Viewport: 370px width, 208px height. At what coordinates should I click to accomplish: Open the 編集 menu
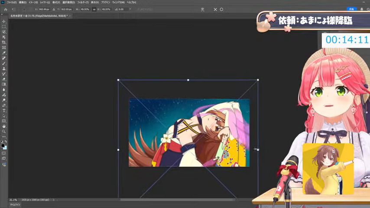(23, 2)
